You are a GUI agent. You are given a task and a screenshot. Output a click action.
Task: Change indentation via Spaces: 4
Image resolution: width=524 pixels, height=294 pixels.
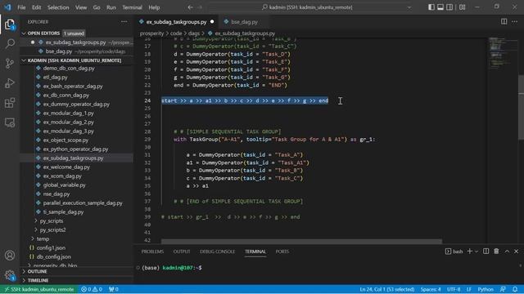431,289
